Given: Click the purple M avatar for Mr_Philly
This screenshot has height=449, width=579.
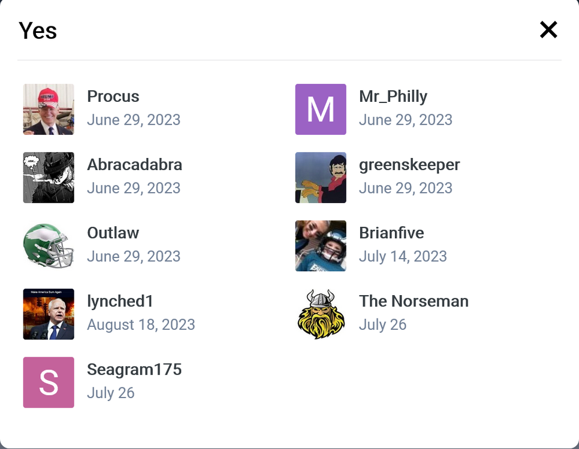Looking at the screenshot, I should click(321, 109).
